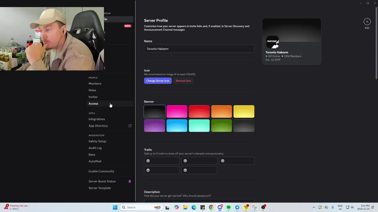Click the sync status tray icon
The image size is (378, 212).
320,207
